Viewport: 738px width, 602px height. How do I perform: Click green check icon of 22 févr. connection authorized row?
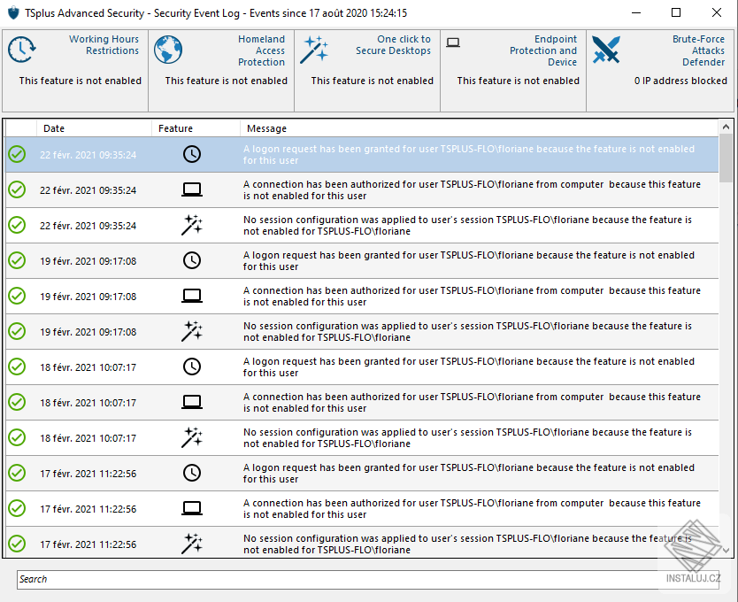(17, 189)
